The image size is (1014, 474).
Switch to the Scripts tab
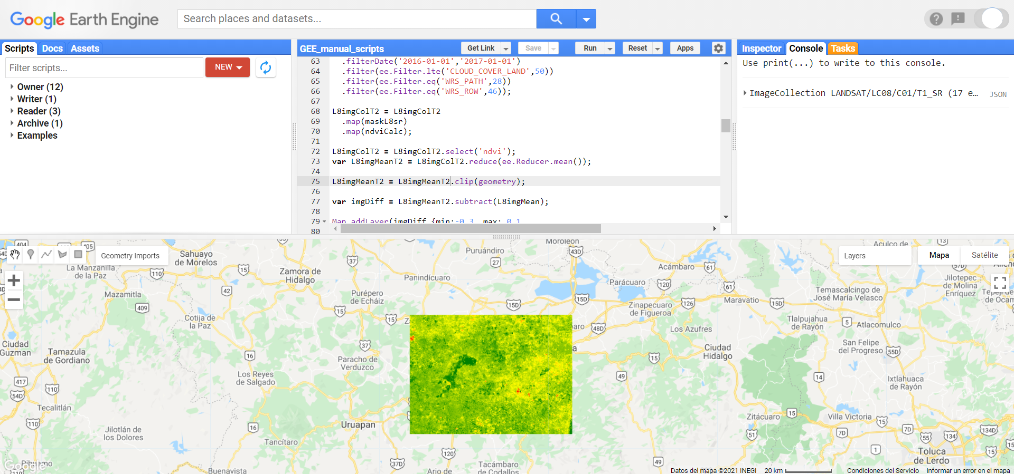pos(20,49)
